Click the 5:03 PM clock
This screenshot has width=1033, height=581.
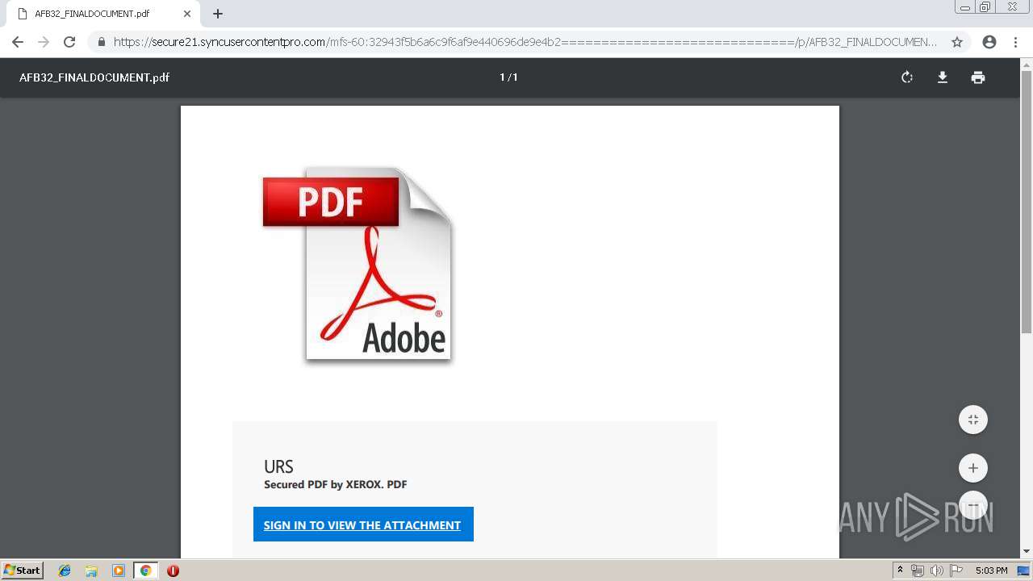(991, 571)
